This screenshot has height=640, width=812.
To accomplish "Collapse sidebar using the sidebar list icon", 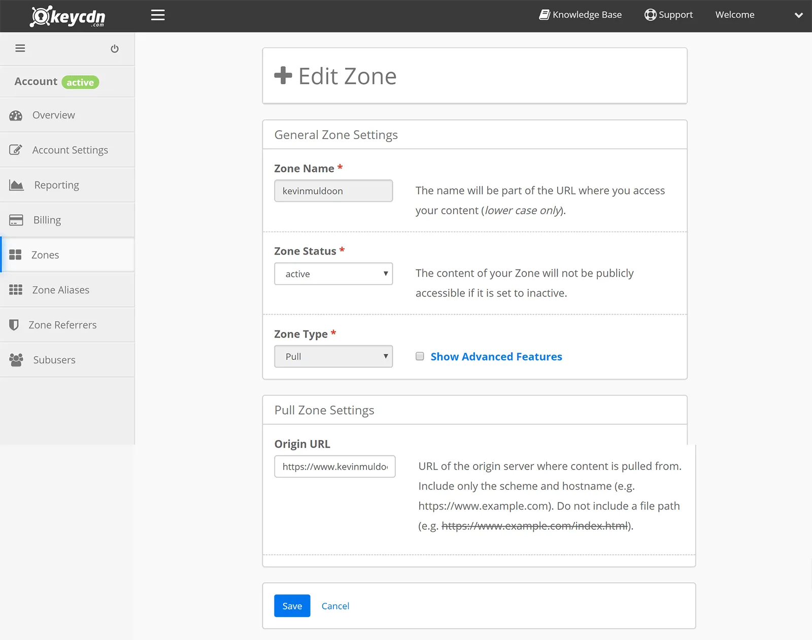I will [20, 48].
